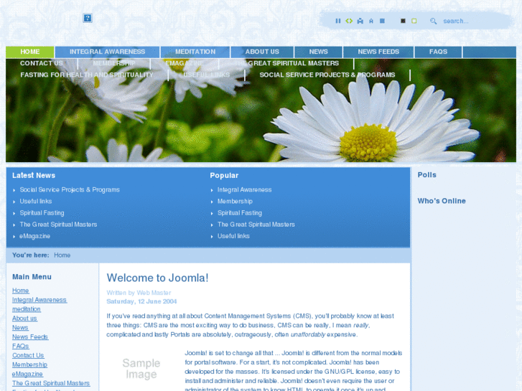Open USEFUL LINKS in the banner menu
This screenshot has width=522, height=391.
coord(206,75)
